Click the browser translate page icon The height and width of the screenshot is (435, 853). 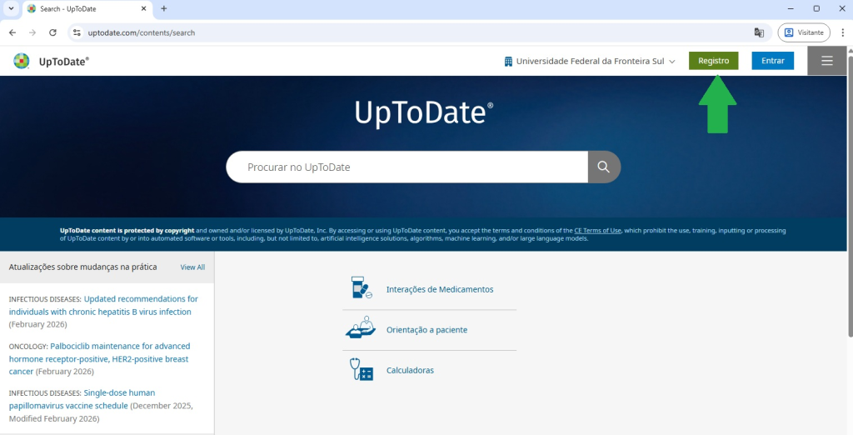(759, 32)
